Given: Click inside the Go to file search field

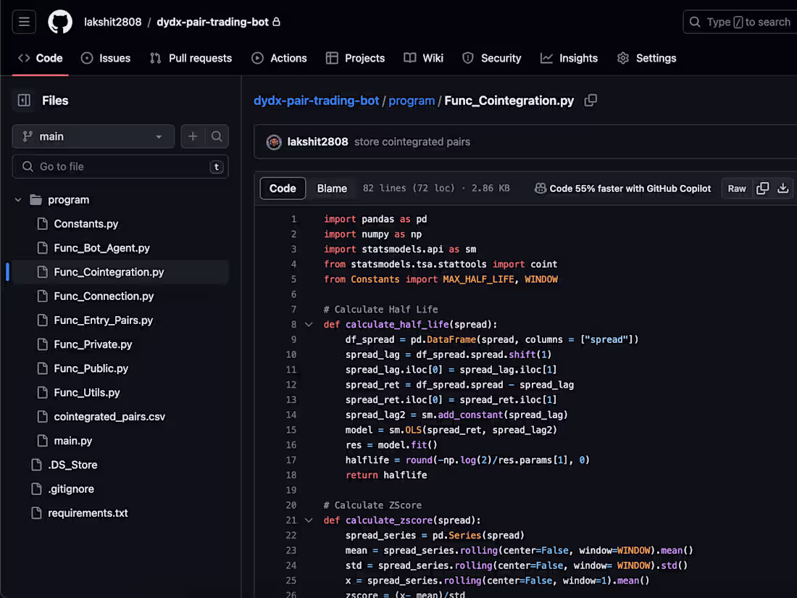Looking at the screenshot, I should [x=120, y=166].
